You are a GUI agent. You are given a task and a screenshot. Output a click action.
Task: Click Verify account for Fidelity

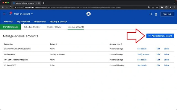click(143, 54)
